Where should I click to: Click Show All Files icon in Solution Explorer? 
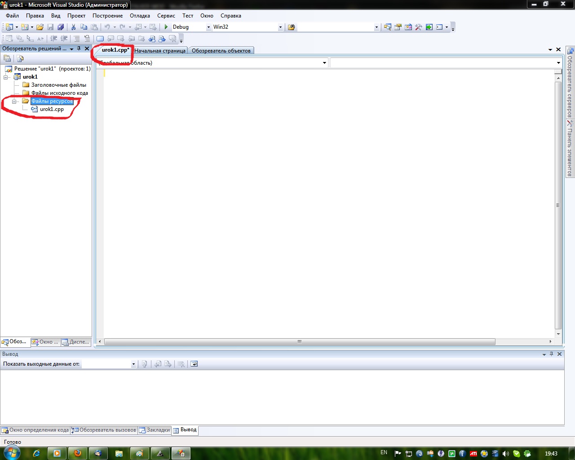20,58
